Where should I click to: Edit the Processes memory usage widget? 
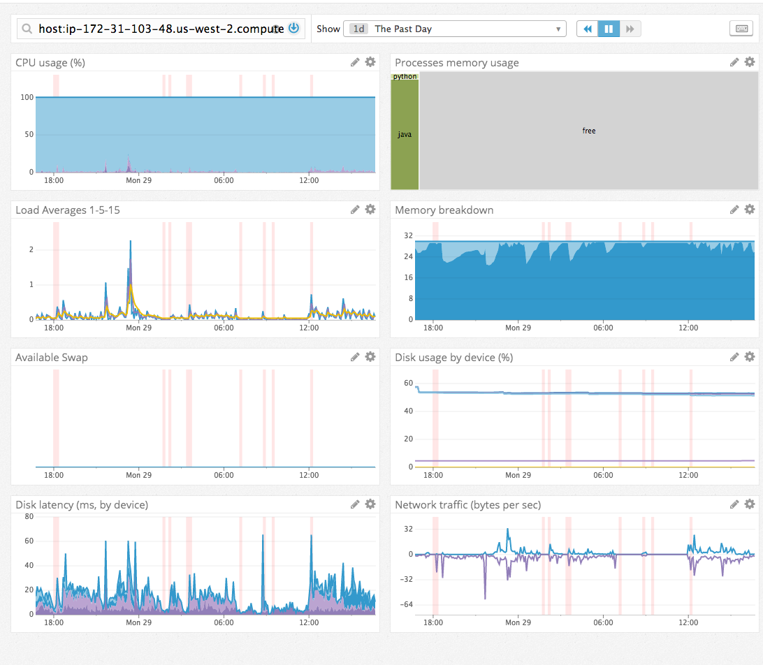(x=734, y=62)
